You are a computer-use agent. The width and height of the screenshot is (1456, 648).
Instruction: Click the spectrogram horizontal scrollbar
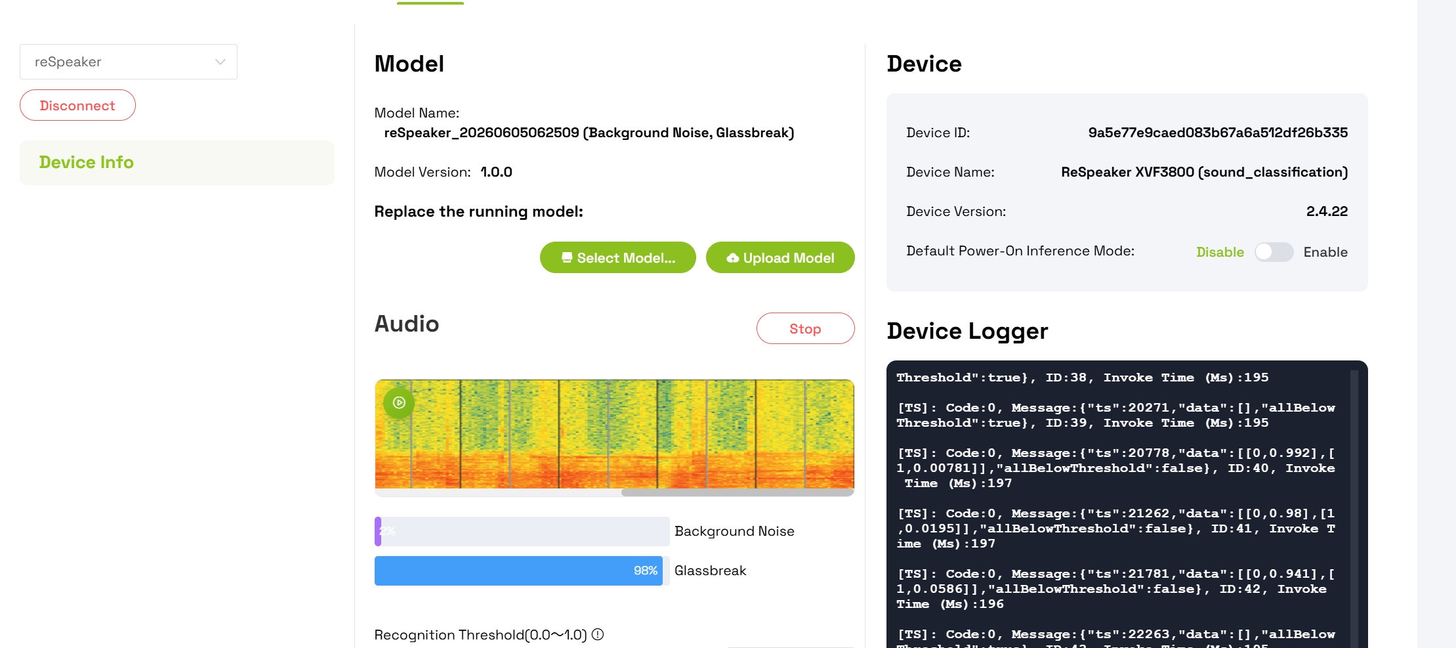coord(738,492)
